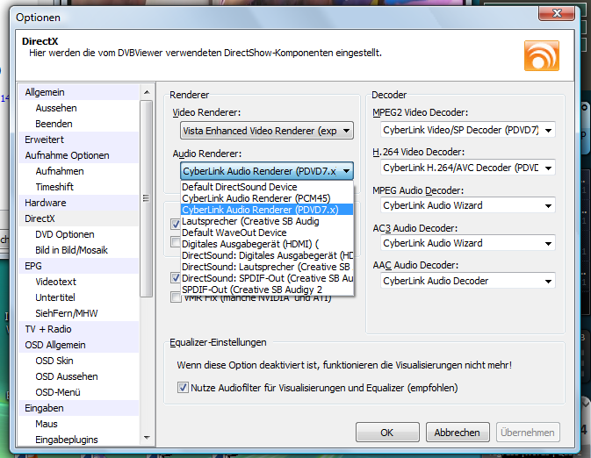The height and width of the screenshot is (458, 591).
Task: Select Digitales Ausgabegerät (HDMI) entry
Action: coord(267,244)
